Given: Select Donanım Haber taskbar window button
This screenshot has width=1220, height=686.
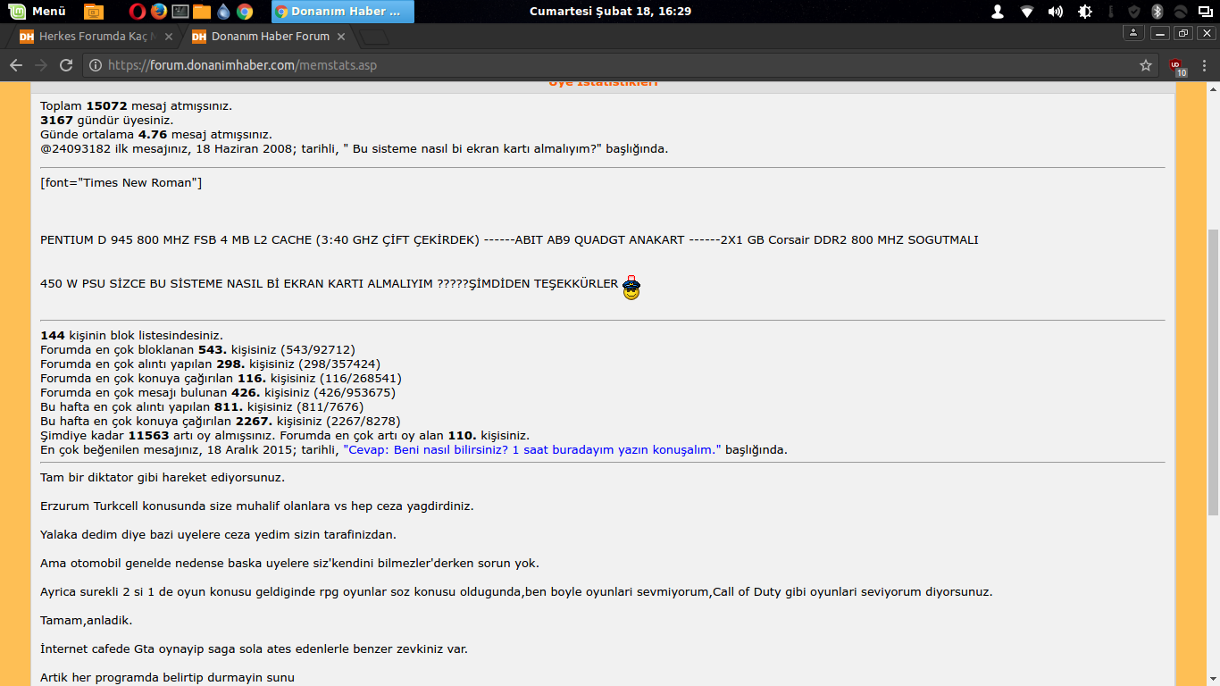Looking at the screenshot, I should click(341, 12).
